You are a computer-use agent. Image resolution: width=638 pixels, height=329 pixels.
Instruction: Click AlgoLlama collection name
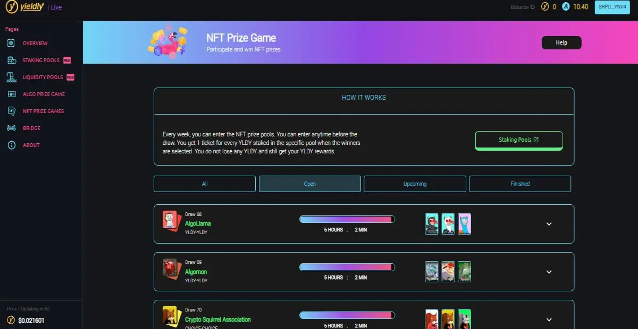tap(198, 223)
